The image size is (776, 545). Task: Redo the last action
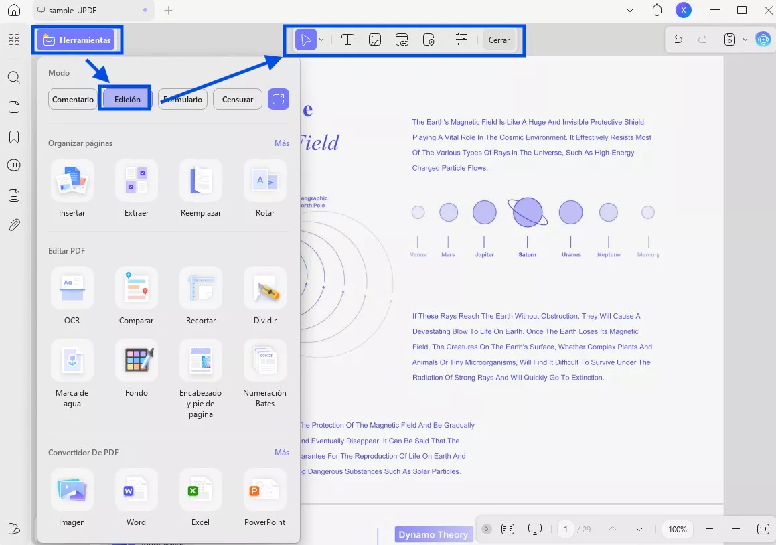click(x=702, y=40)
